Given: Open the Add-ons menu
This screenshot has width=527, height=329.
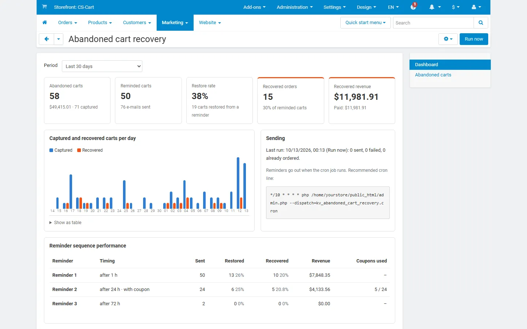Looking at the screenshot, I should [254, 7].
